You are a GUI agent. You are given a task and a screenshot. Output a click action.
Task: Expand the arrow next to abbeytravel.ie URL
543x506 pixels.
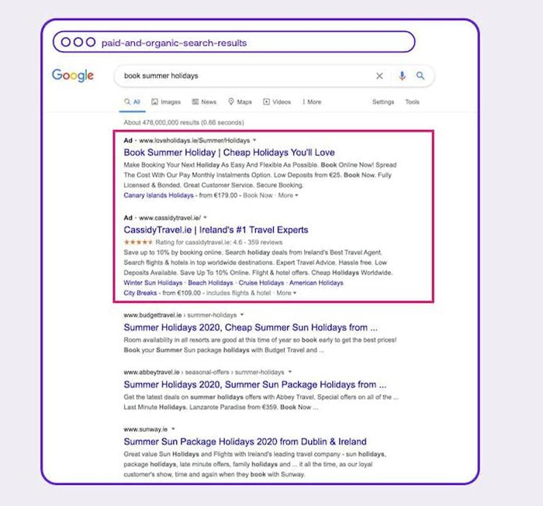[290, 372]
